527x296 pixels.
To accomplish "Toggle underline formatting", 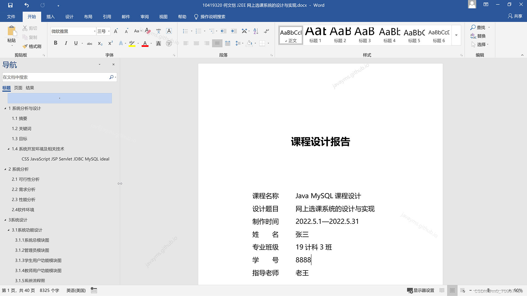I will [x=75, y=43].
